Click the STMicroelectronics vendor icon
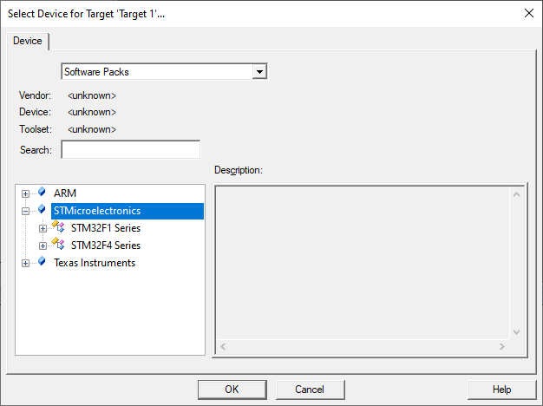Viewport: 543px width, 406px height. pos(42,209)
